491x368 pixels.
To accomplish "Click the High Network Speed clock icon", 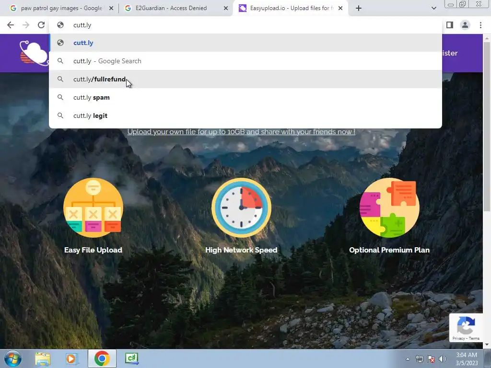I will click(x=241, y=208).
